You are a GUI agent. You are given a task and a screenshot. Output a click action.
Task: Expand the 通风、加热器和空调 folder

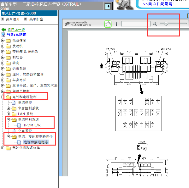coord(3,74)
